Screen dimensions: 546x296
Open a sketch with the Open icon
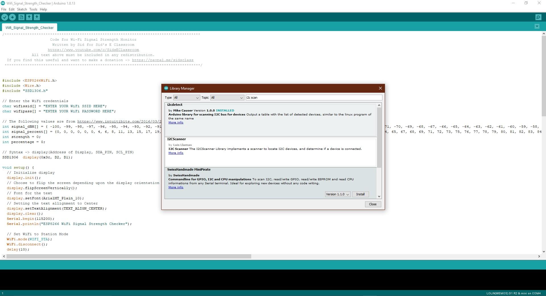[29, 17]
